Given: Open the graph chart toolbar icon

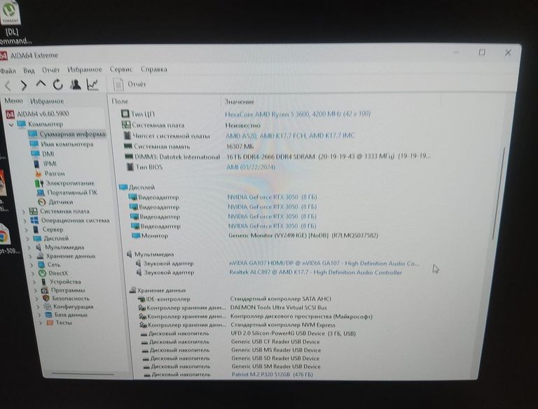Looking at the screenshot, I should pyautogui.click(x=92, y=85).
